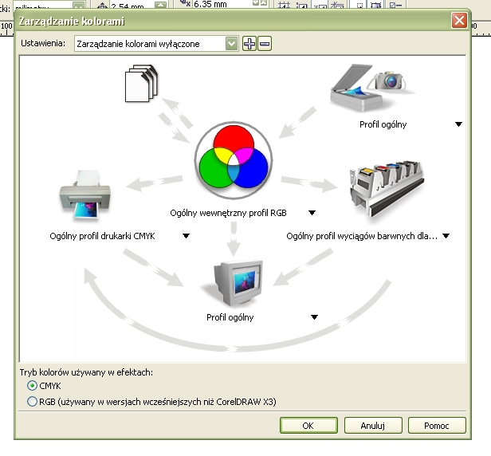Open the Ustawienia settings dropdown
The image size is (491, 456).
[231, 44]
